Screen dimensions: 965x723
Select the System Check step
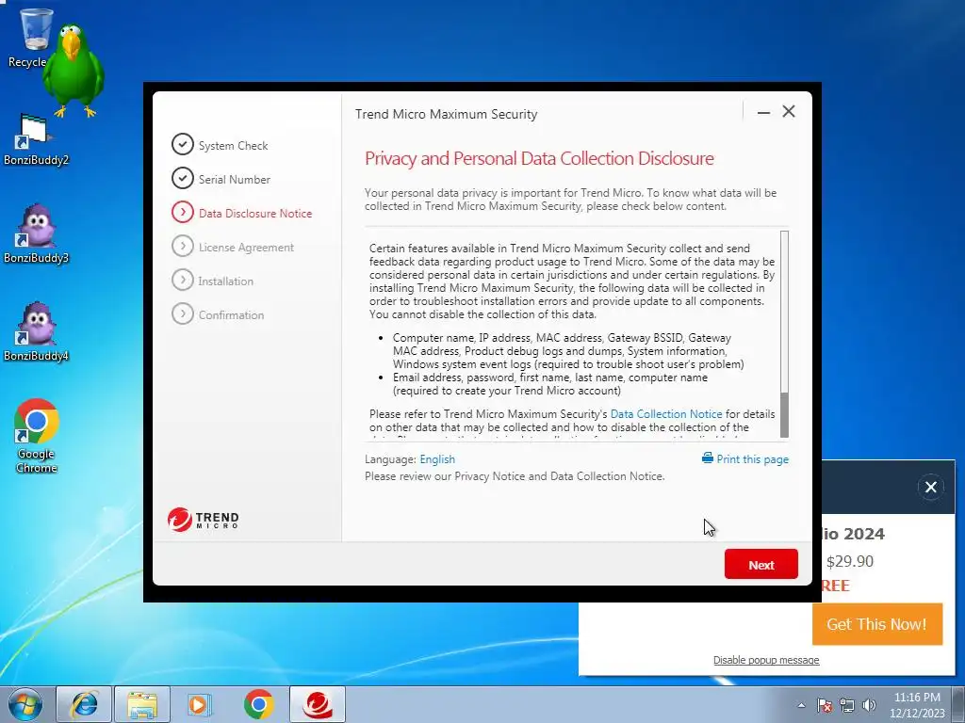[220, 145]
